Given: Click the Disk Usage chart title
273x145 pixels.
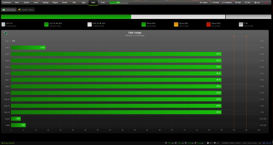Looking at the screenshot, I should pyautogui.click(x=135, y=33).
